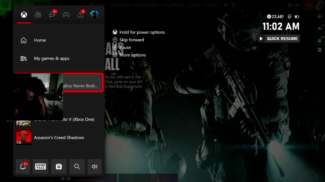
Task: Select the Xbox logo tab in guide
Action: (x=24, y=15)
